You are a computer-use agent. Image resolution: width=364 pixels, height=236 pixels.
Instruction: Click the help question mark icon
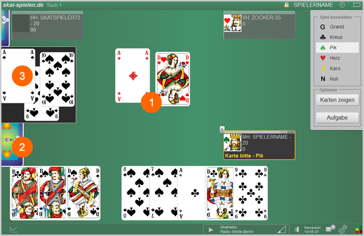pos(342,5)
